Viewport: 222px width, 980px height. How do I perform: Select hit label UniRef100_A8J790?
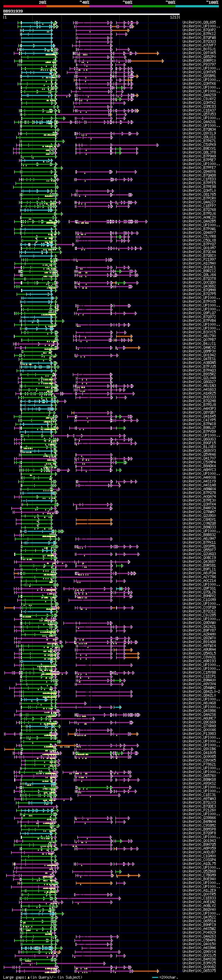tap(199, 336)
